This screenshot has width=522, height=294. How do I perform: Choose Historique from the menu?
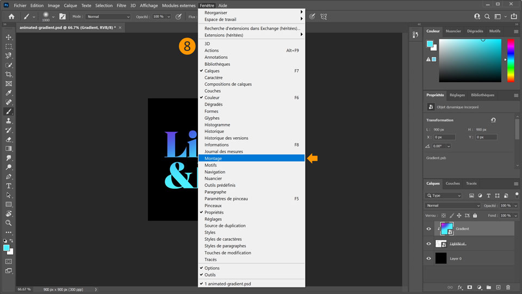pyautogui.click(x=251, y=131)
